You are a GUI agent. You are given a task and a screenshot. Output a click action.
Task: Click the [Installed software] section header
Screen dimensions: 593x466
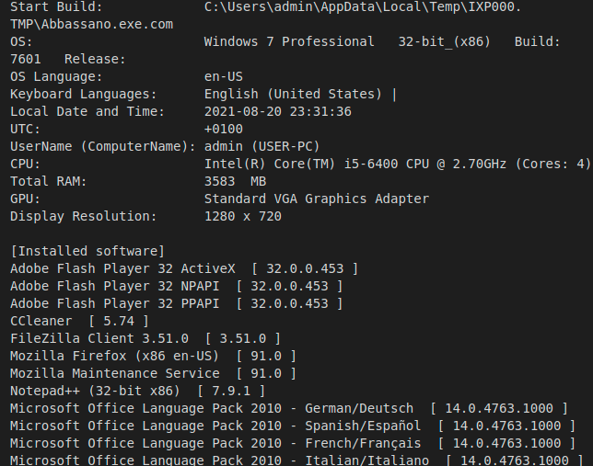(x=87, y=252)
